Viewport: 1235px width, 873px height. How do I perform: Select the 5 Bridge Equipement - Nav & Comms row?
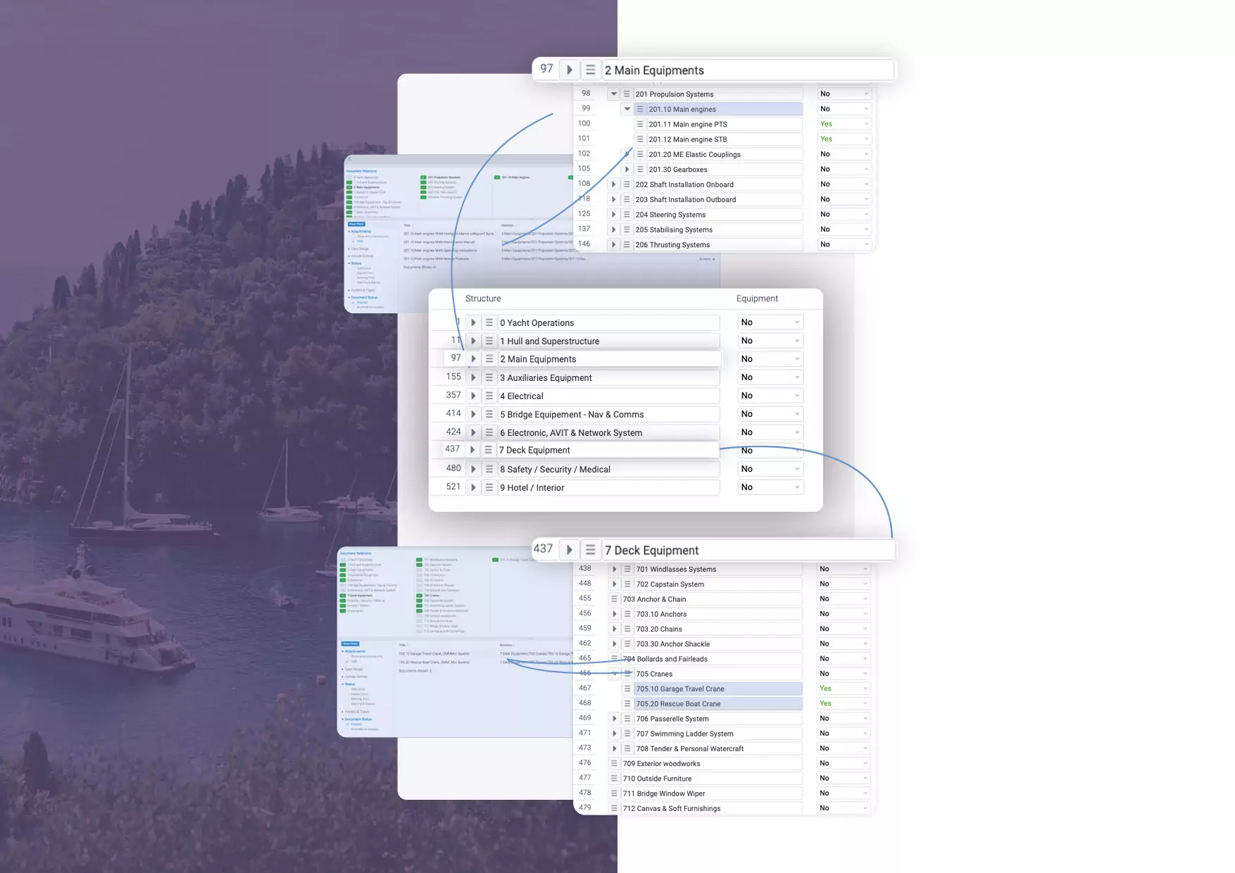(608, 415)
